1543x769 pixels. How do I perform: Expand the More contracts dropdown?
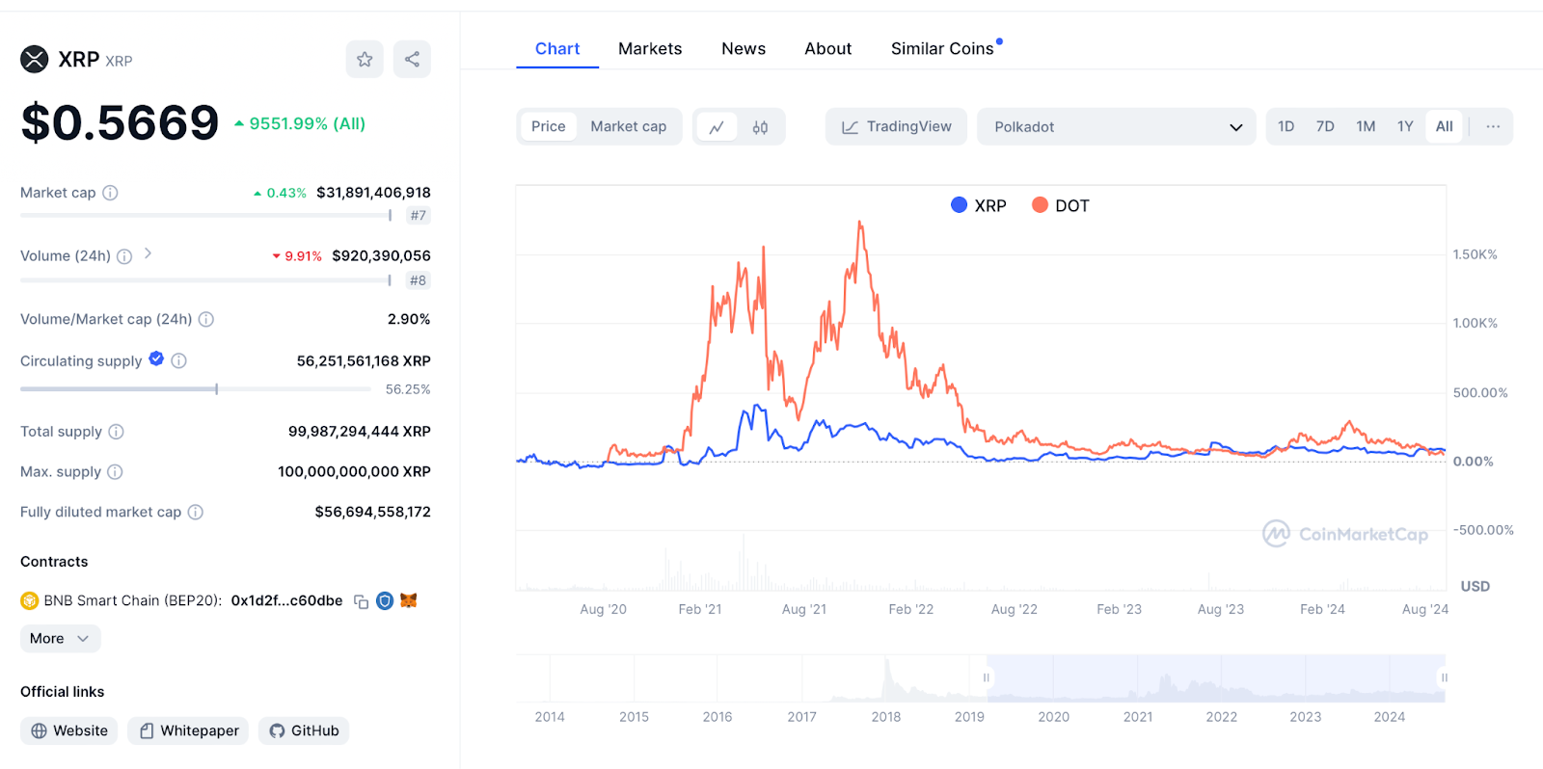tap(60, 639)
